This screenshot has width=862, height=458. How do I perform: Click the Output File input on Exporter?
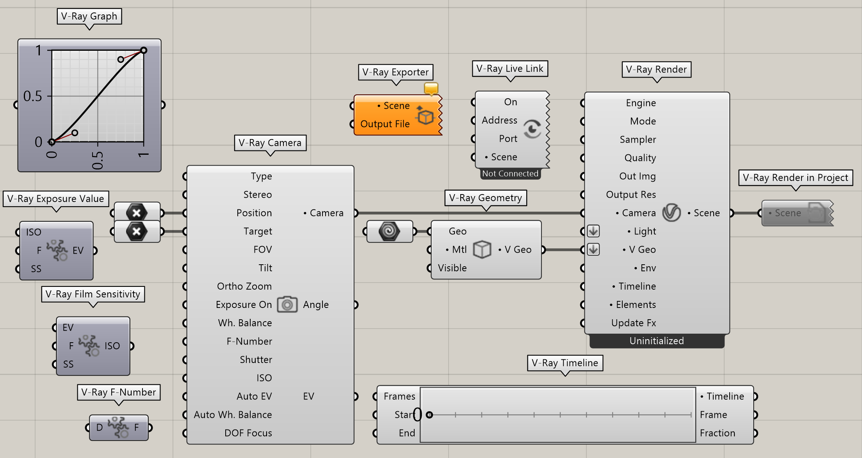(385, 124)
